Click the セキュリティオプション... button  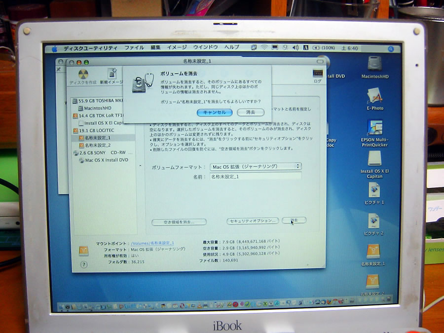pos(253,221)
